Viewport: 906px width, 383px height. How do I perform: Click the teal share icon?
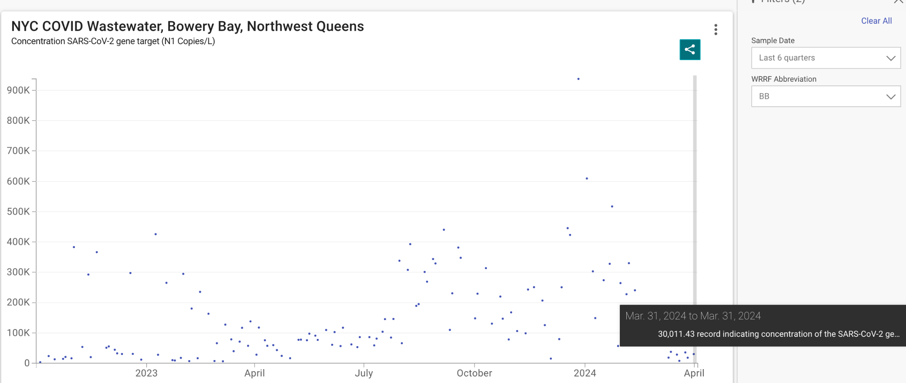point(690,49)
